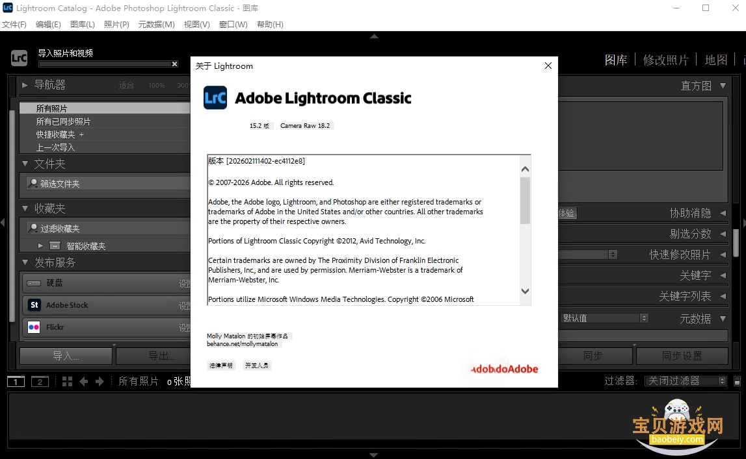This screenshot has height=459, width=746.
Task: Click the folder filter search icon
Action: [x=33, y=183]
